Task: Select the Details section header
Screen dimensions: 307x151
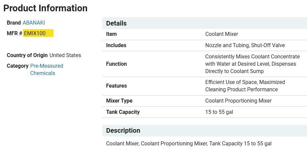Action: pos(116,23)
